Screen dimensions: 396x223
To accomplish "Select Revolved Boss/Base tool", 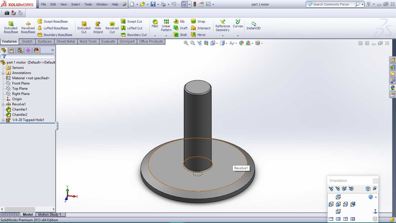I will [x=28, y=28].
